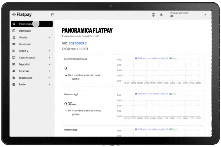This screenshot has width=221, height=147.
Task: Click the Impostazioni gear icon
Action: [x=14, y=78]
